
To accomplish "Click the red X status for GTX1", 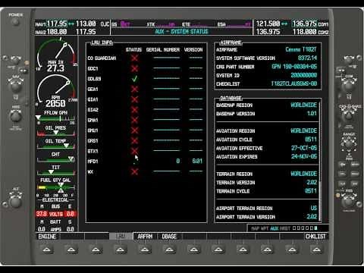I will [x=135, y=151].
